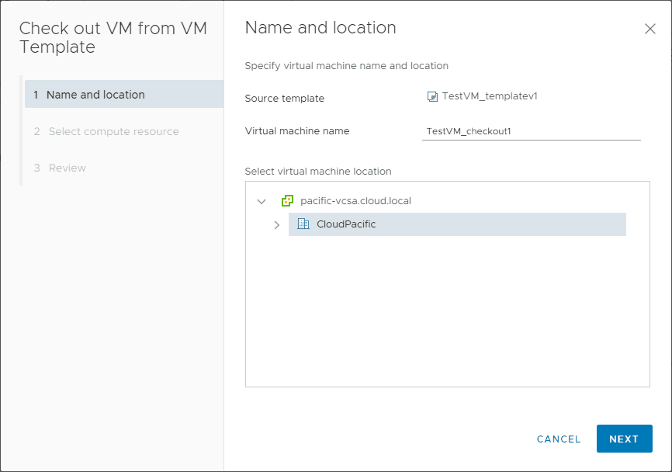This screenshot has height=472, width=672.
Task: Select pacific-vcsa.cloud.local in the location tree
Action: 355,201
